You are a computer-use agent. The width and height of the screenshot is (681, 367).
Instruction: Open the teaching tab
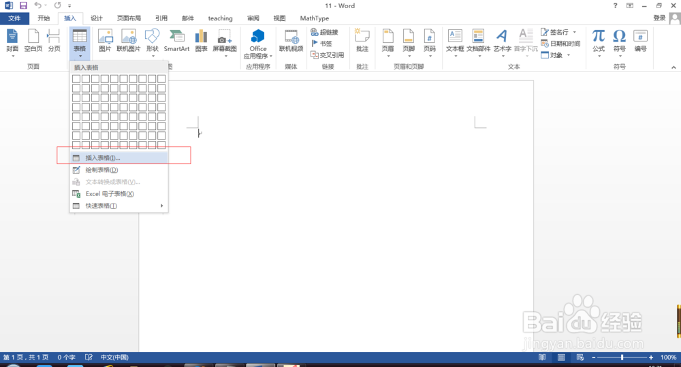[220, 18]
